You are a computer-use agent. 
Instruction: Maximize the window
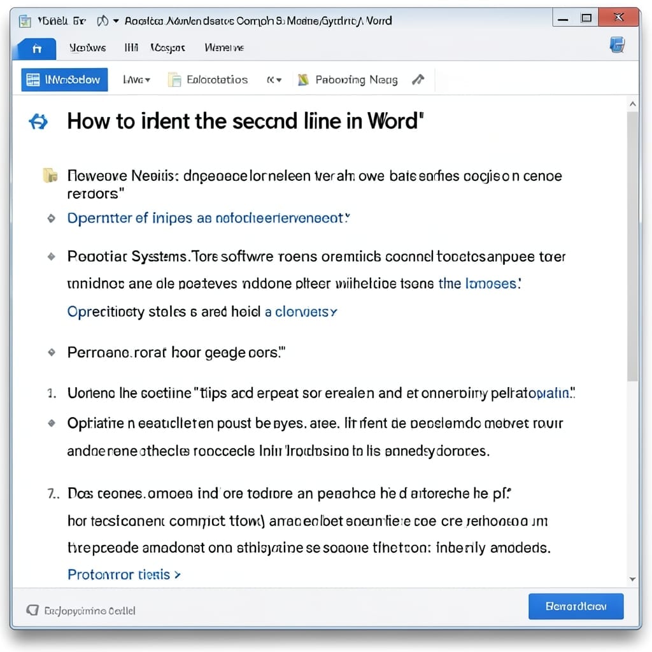click(x=586, y=18)
